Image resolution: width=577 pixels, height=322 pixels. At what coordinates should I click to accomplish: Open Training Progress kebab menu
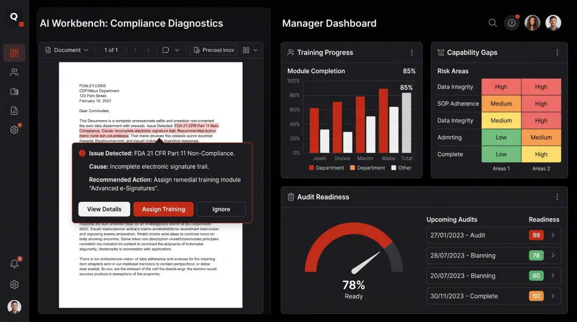coord(412,52)
